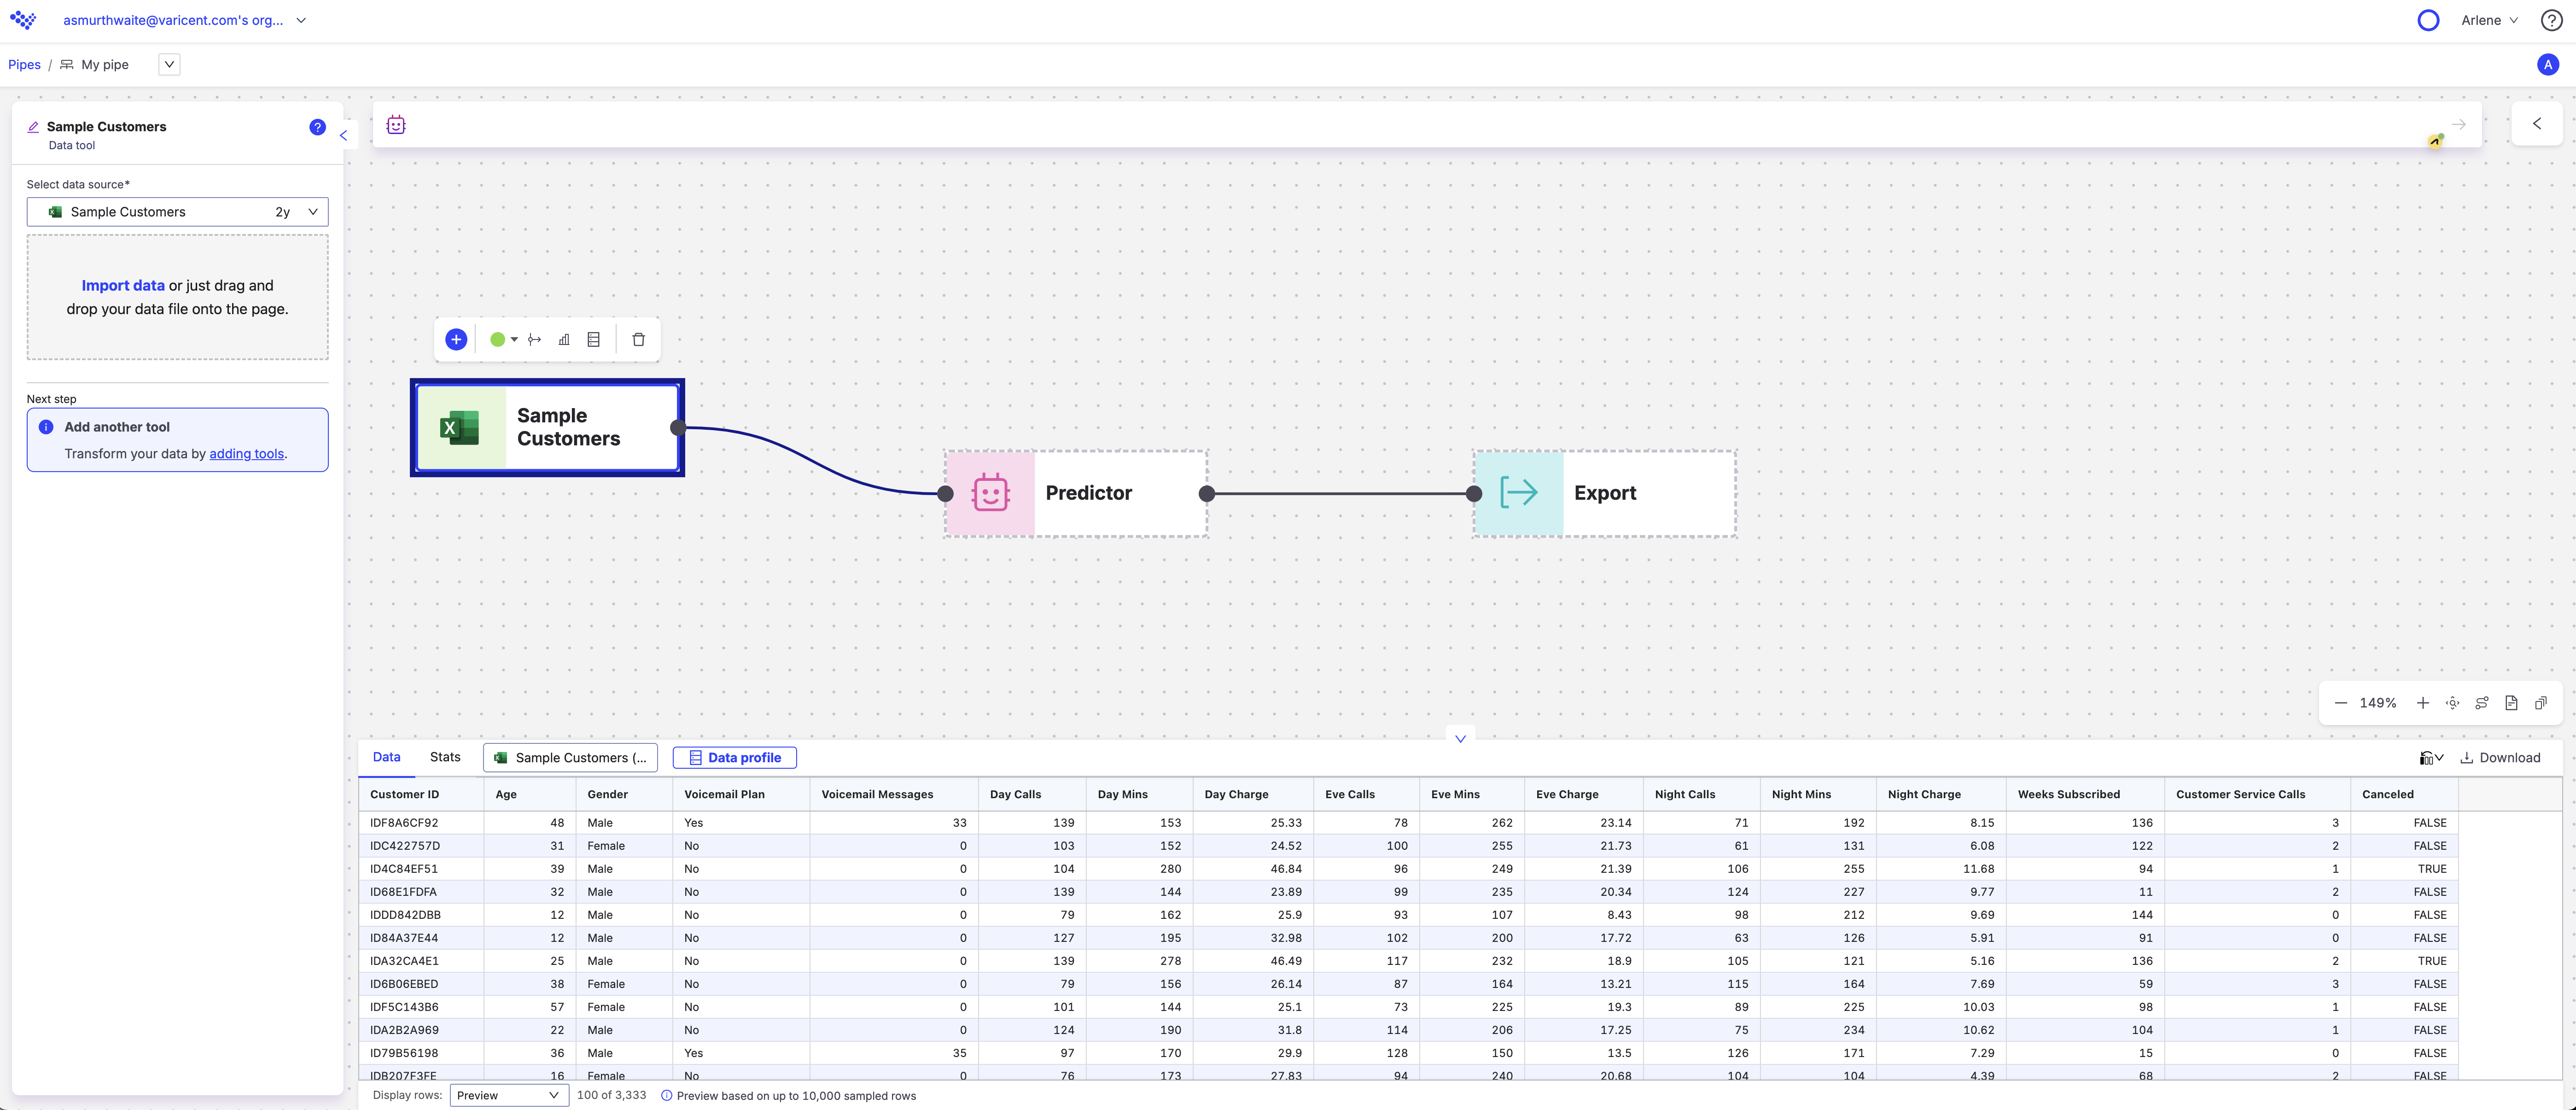
Task: Click the Import data link
Action: (x=123, y=285)
